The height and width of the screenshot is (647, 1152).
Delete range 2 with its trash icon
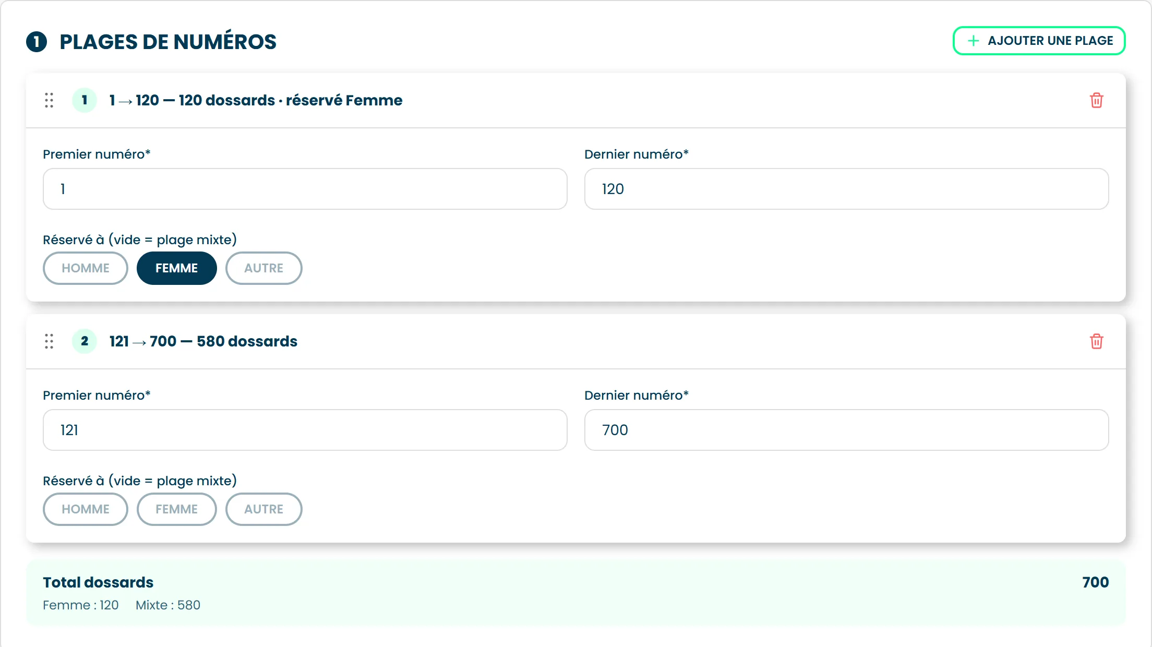point(1096,341)
